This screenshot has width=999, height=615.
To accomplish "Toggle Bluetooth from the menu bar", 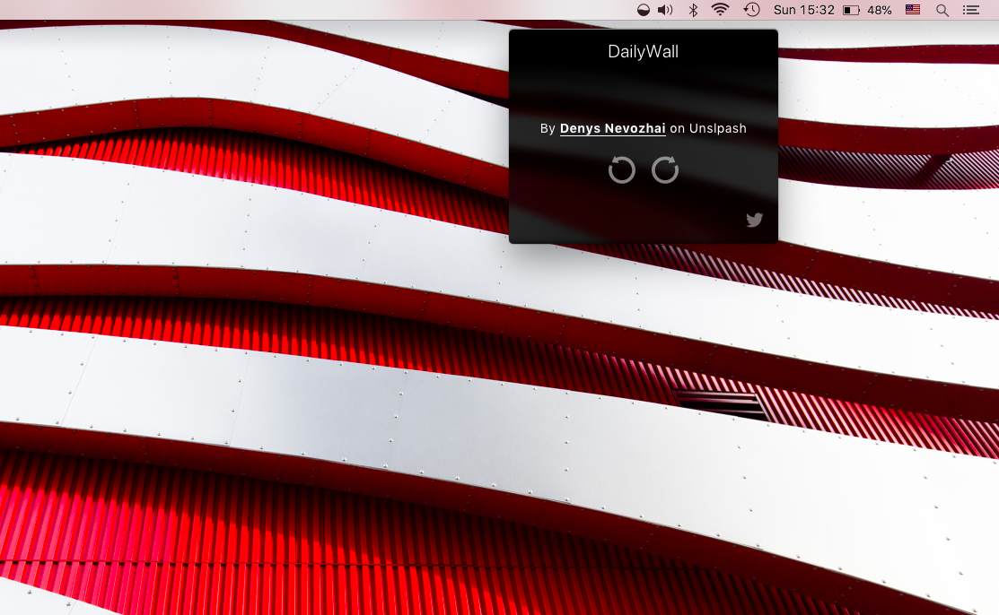I will click(692, 10).
